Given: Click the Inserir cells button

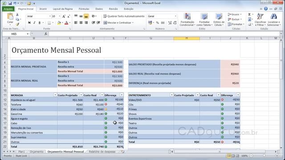Looking at the screenshot, I should [235, 15].
